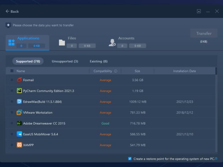This screenshot has width=223, height=167.
Task: Click the EaseUS MobiMover icon
Action: coord(19,134)
